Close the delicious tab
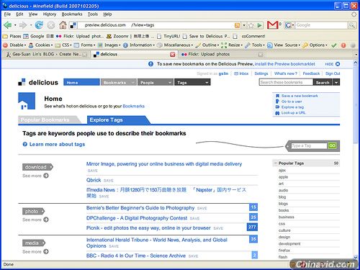Image resolution: width=360 pixels, height=270 pixels. [172, 55]
